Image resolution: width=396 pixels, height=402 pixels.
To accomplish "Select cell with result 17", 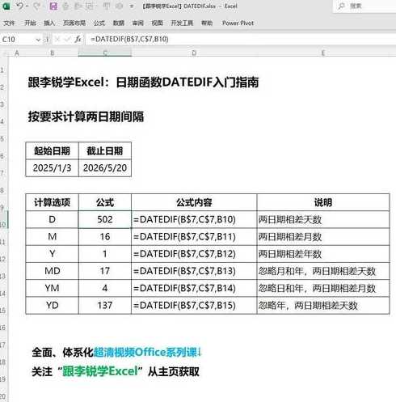I will tap(105, 271).
